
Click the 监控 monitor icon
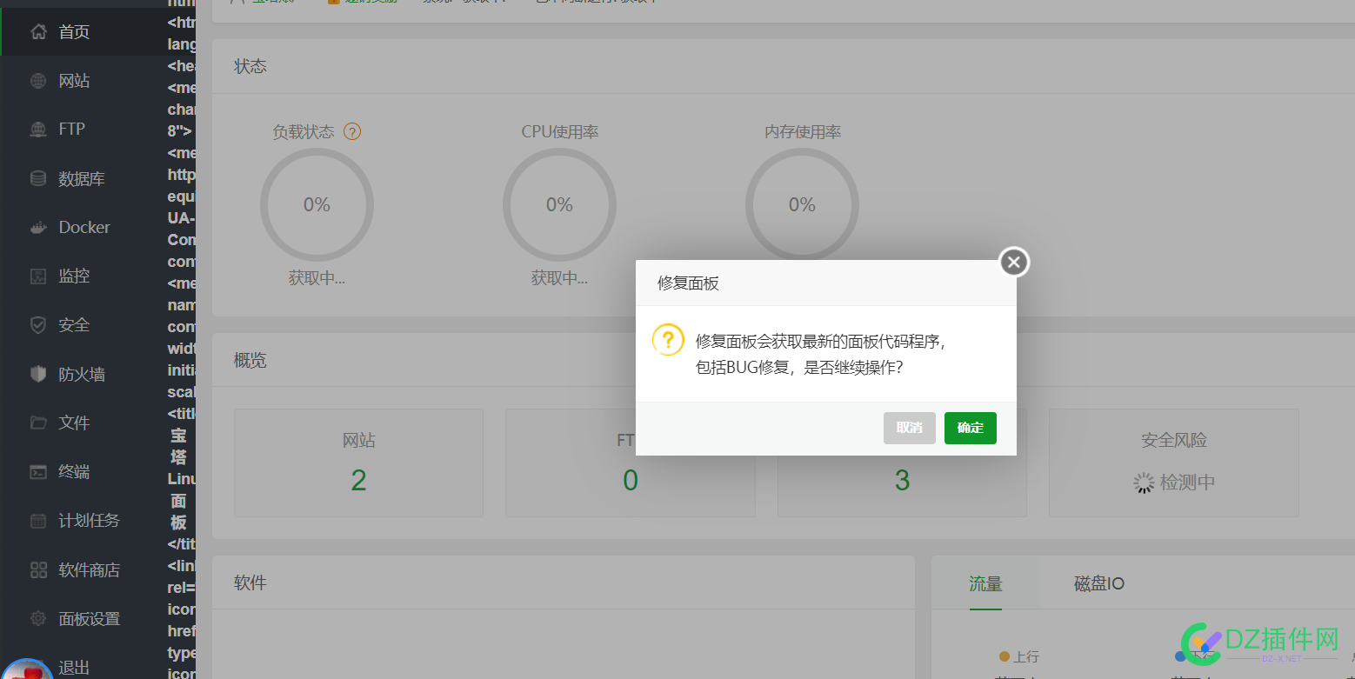pos(38,276)
